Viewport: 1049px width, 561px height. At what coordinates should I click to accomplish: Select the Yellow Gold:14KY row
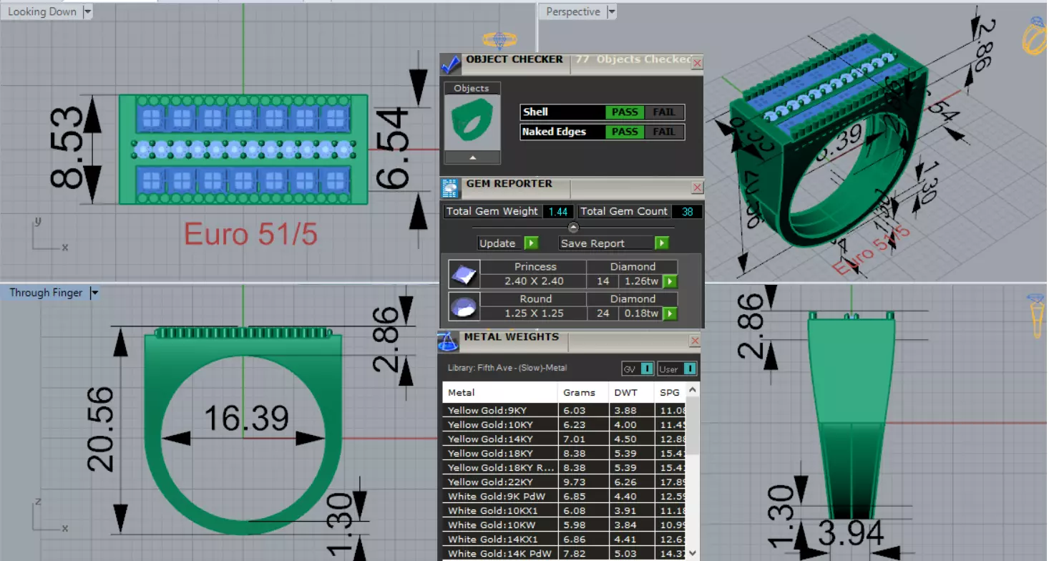click(564, 439)
